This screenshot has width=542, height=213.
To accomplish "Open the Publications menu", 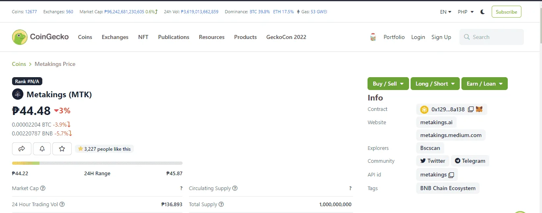I will pos(174,37).
